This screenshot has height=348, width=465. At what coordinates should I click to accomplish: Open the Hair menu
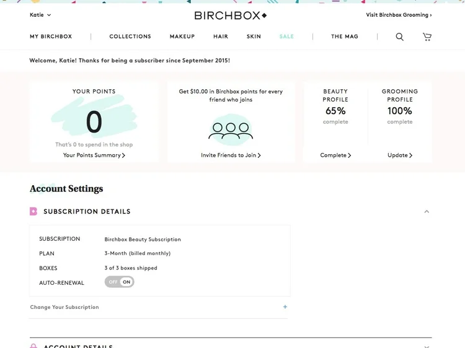pyautogui.click(x=221, y=37)
